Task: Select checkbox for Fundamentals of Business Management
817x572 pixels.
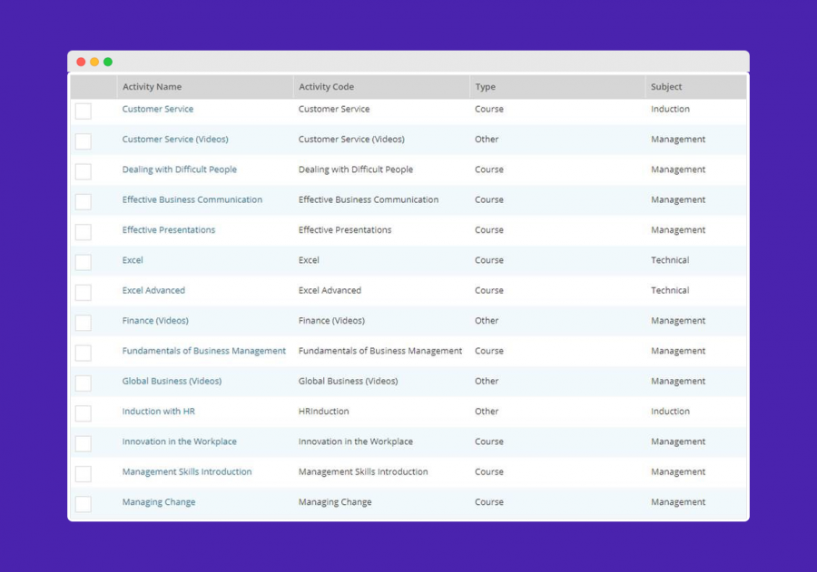Action: 84,353
